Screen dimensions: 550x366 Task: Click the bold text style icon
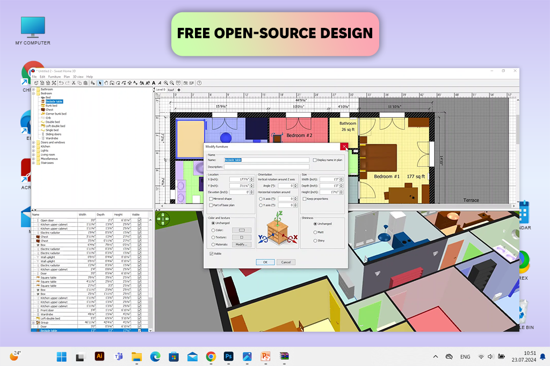(x=154, y=83)
